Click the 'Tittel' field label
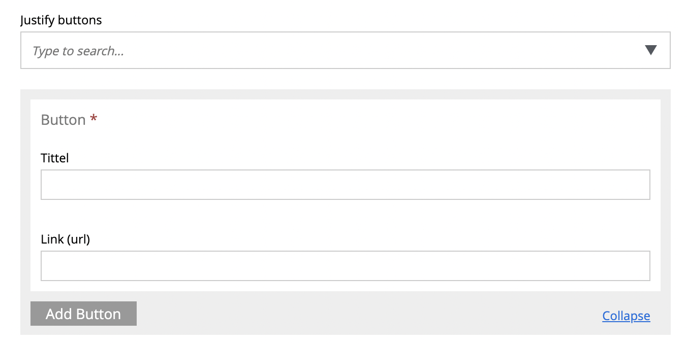The image size is (687, 345). point(54,158)
